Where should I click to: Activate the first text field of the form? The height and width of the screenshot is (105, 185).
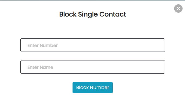point(92,45)
